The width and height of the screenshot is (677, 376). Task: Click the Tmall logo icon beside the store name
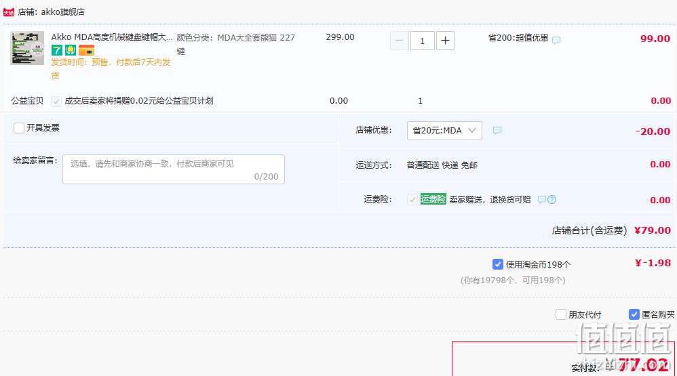[x=9, y=12]
